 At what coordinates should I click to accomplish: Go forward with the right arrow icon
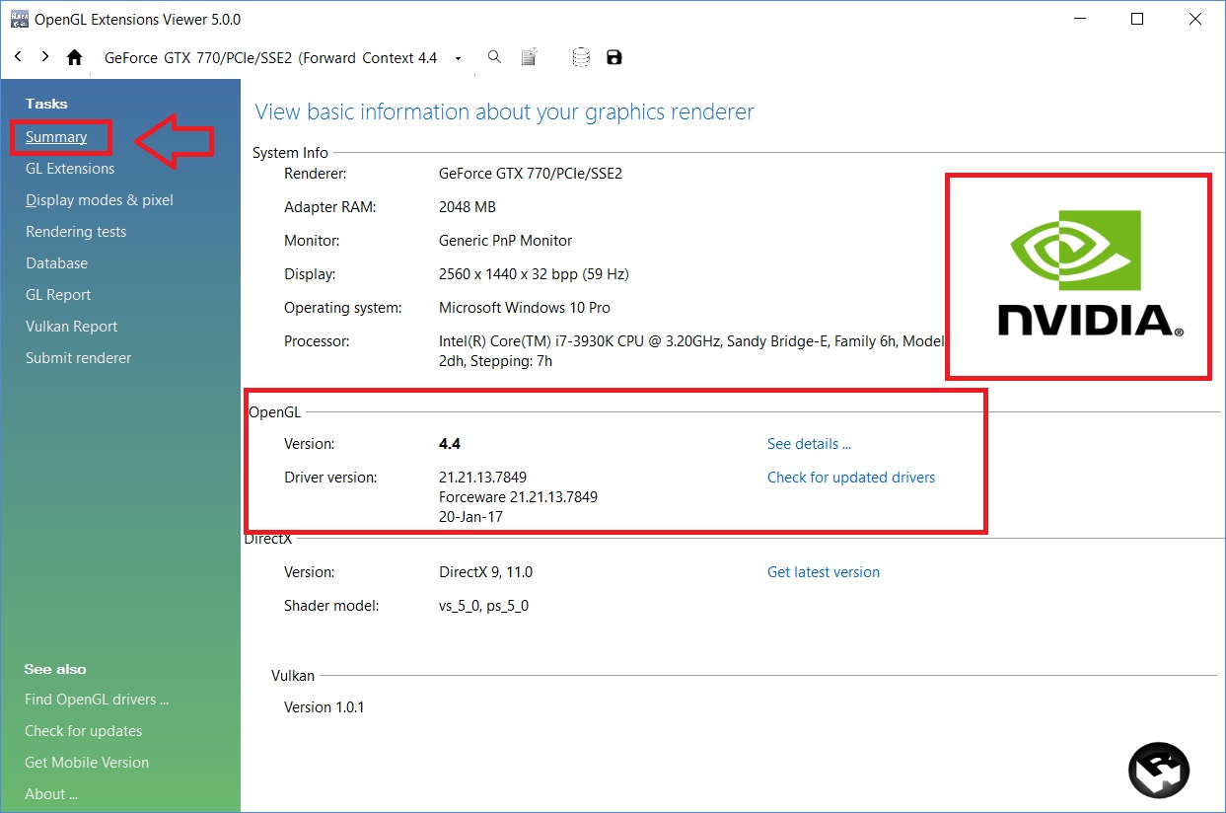tap(45, 57)
